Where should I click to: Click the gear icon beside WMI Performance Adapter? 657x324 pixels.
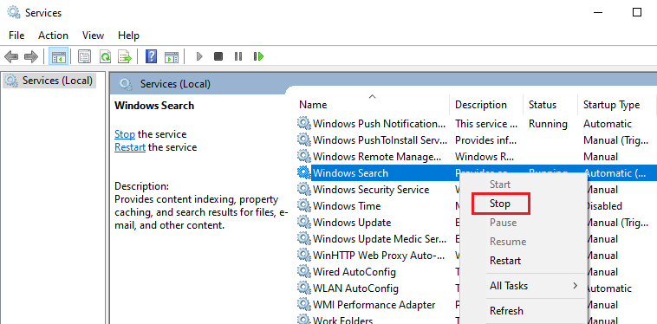[303, 305]
